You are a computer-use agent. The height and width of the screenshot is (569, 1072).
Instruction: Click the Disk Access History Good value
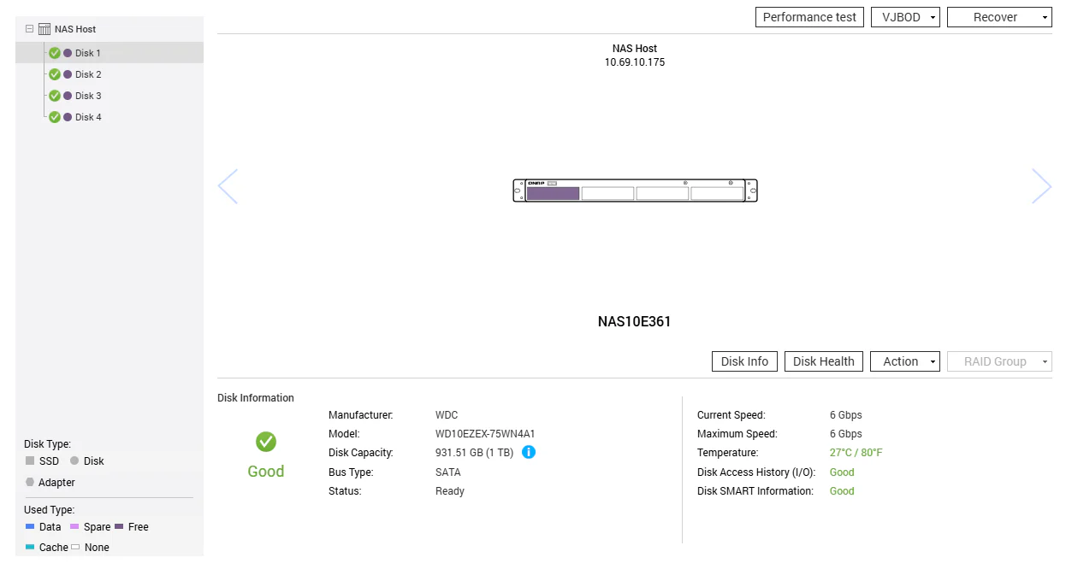pyautogui.click(x=842, y=472)
